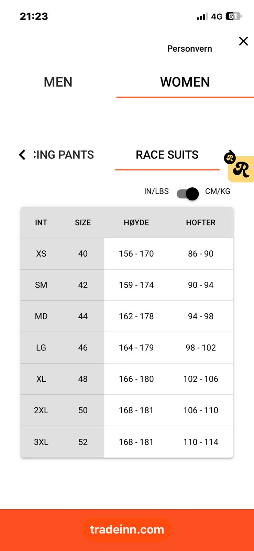Screen dimensions: 254x551
Task: Select the partially hidden PANTS category tab
Action: [x=64, y=155]
